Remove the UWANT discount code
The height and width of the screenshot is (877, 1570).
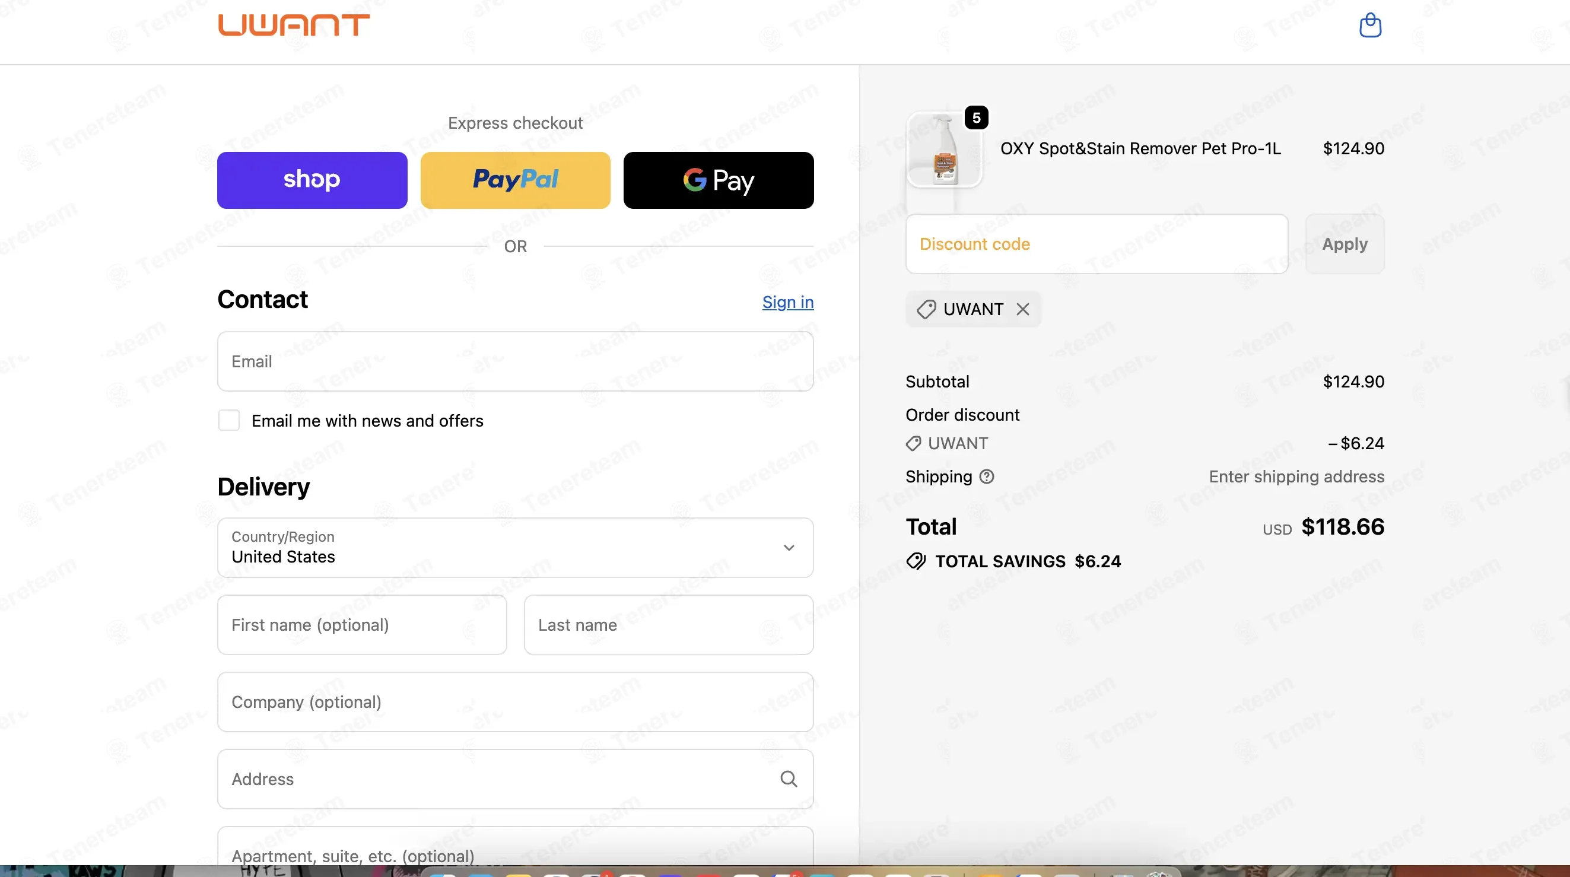click(x=1023, y=310)
